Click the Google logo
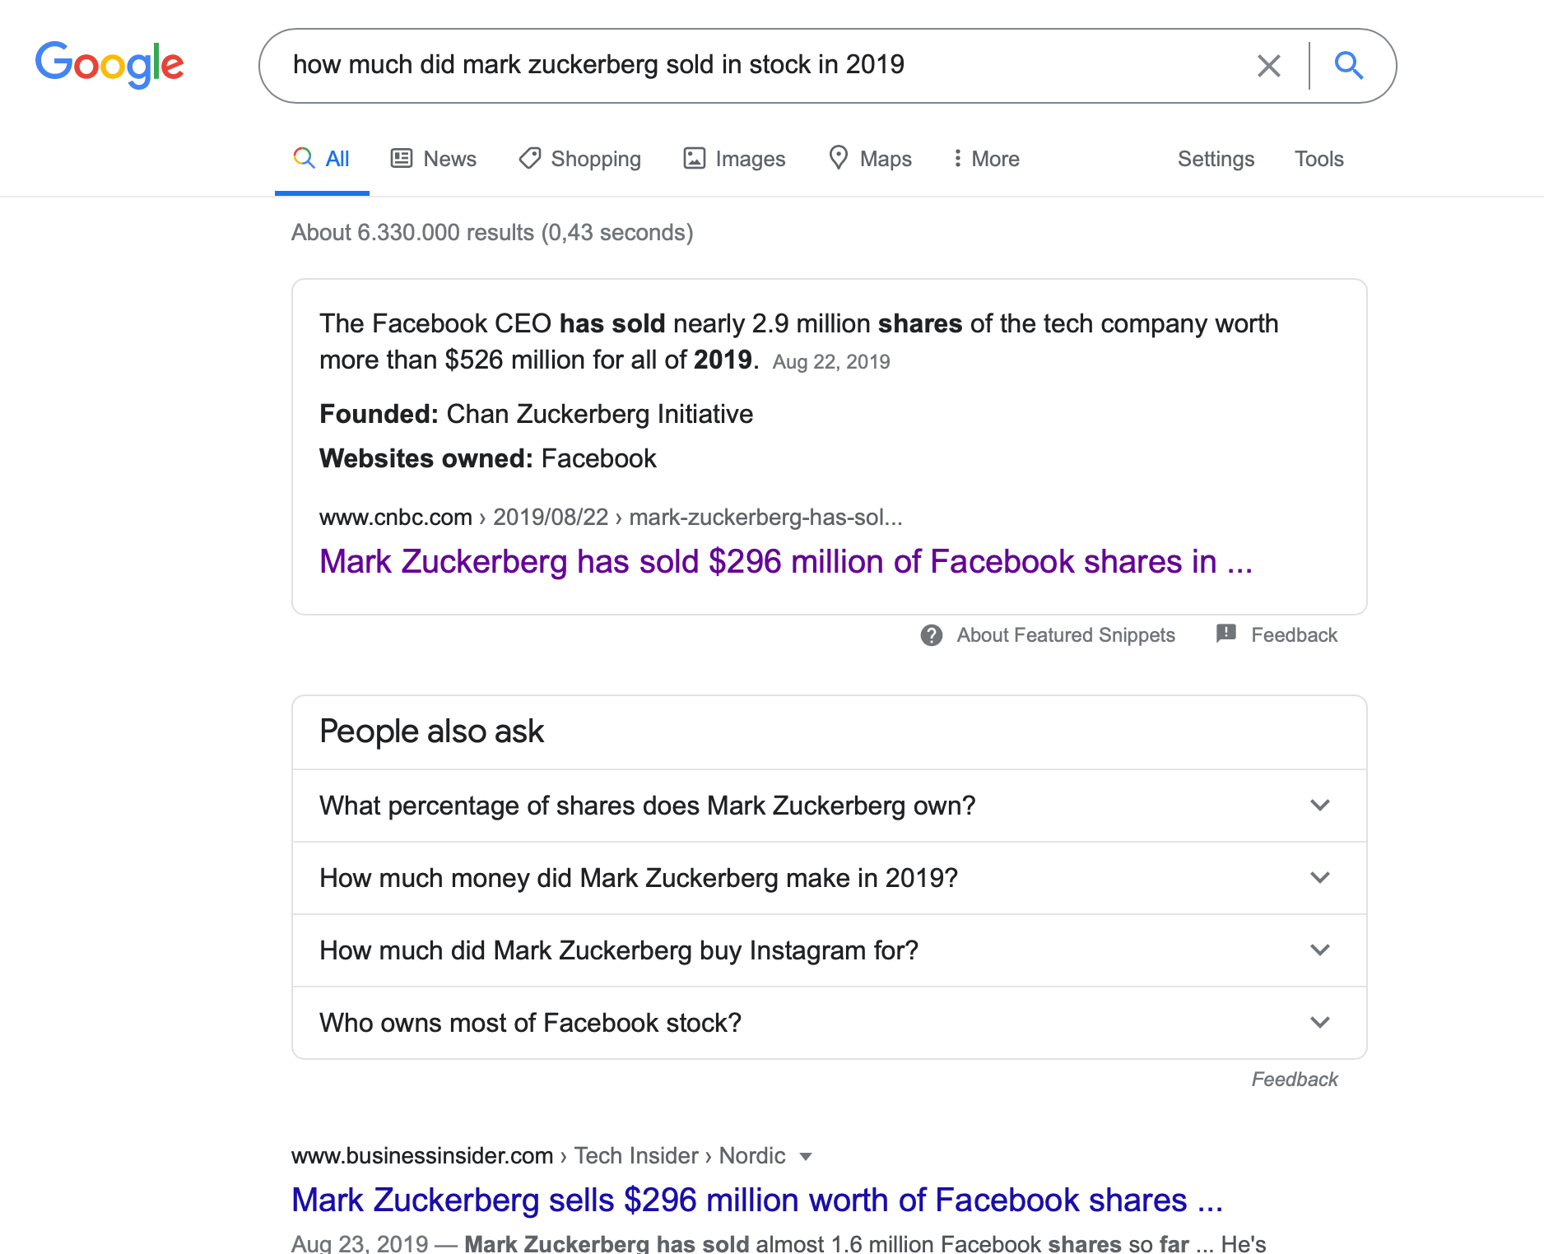Screen dimensions: 1544x1254 (x=109, y=64)
